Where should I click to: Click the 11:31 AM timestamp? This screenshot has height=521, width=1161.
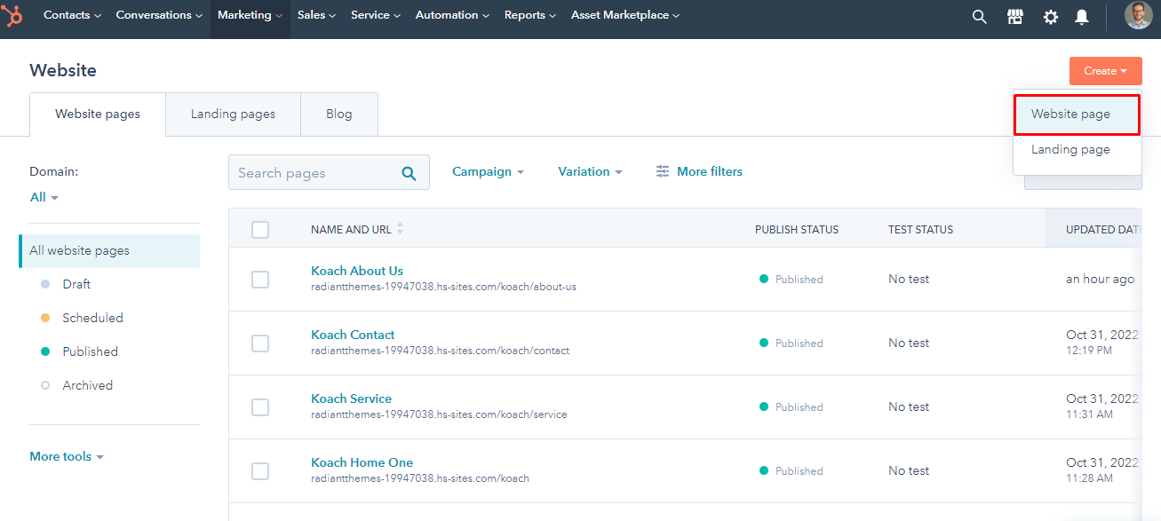pos(1089,414)
